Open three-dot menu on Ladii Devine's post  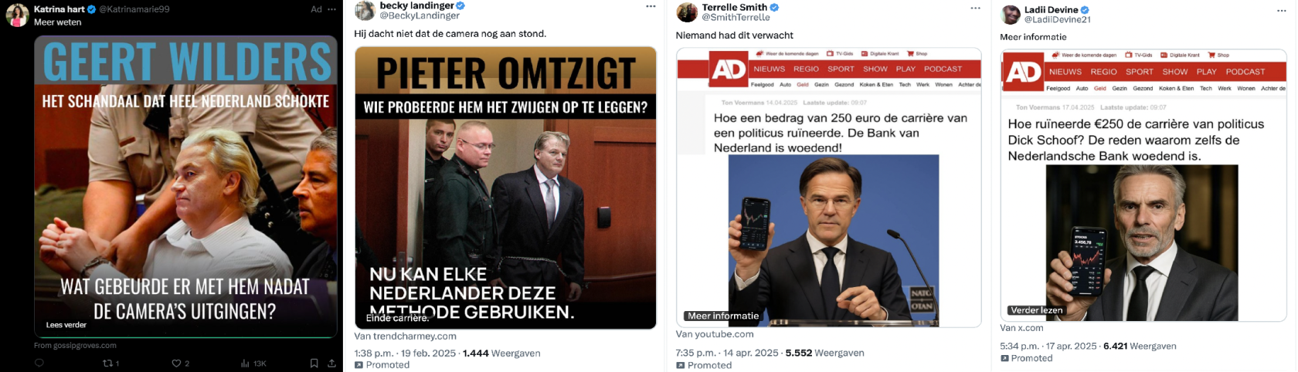click(1282, 11)
